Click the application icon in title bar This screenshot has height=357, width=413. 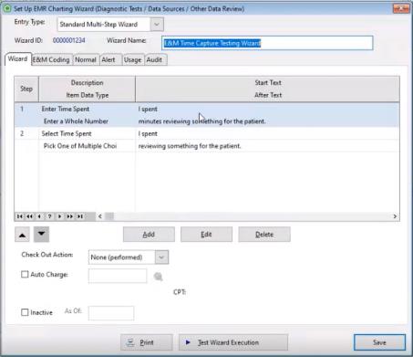[x=7, y=8]
